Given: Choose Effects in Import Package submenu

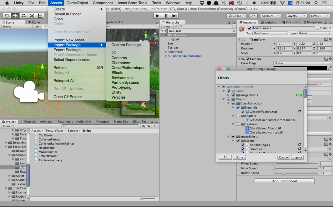Looking at the screenshot, I should tap(117, 73).
